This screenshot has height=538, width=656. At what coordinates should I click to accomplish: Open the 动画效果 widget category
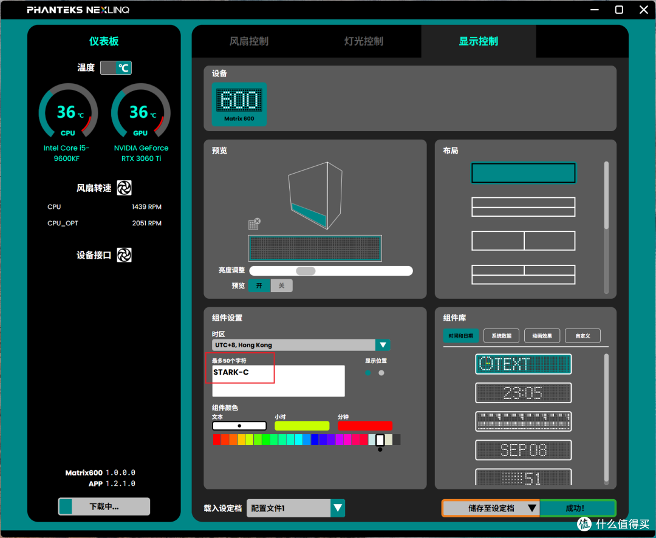tap(542, 336)
